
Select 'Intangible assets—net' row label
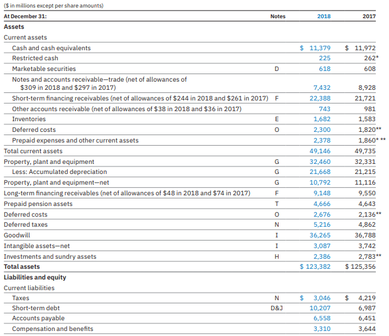[x=37, y=246]
